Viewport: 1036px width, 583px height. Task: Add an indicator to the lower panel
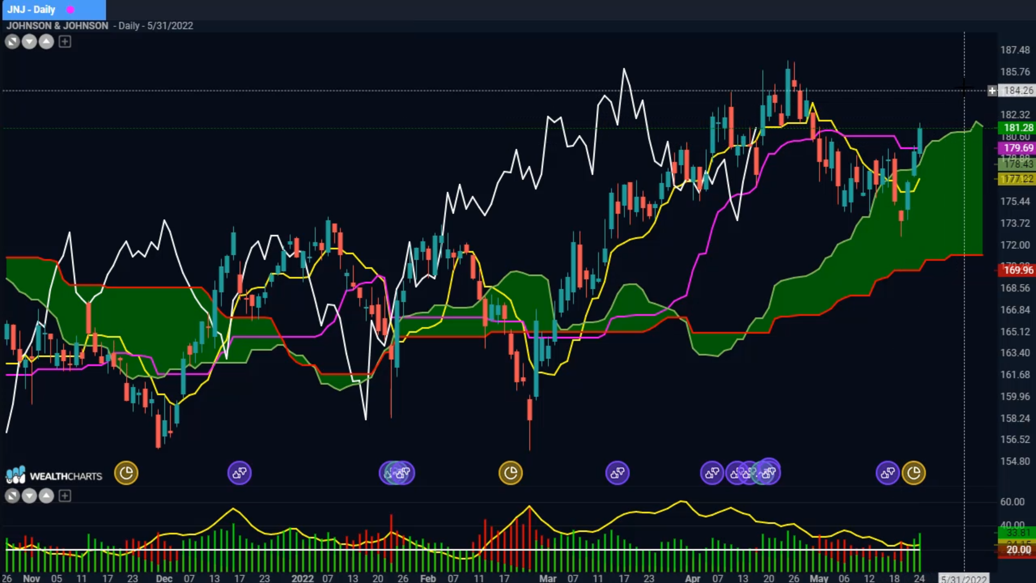(x=65, y=496)
